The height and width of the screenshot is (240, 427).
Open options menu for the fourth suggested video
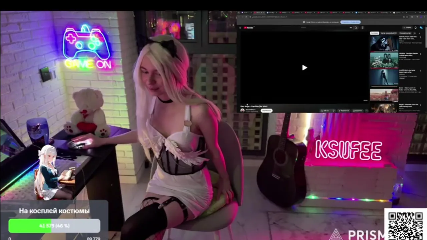420,88
